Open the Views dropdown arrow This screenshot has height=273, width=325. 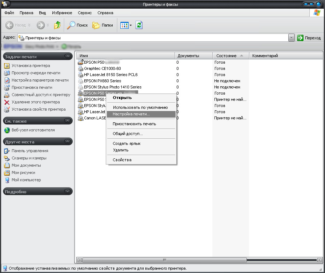coord(131,25)
